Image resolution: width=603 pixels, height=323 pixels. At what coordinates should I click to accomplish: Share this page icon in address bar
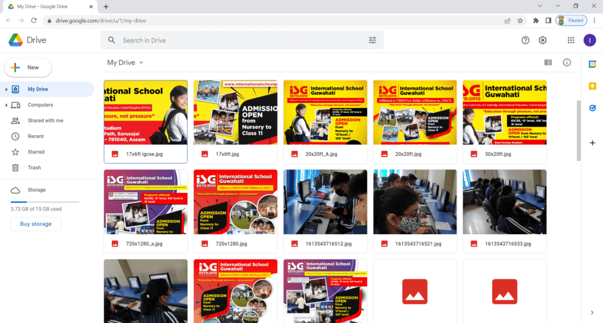click(507, 21)
